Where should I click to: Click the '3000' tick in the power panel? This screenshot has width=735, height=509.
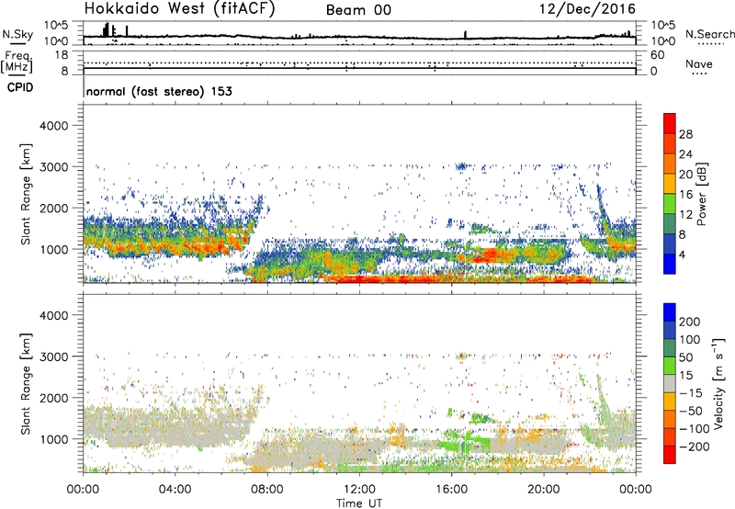[x=53, y=167]
